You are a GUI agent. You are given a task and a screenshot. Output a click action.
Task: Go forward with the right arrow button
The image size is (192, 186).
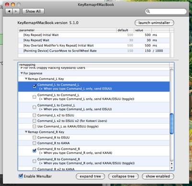(x=16, y=12)
